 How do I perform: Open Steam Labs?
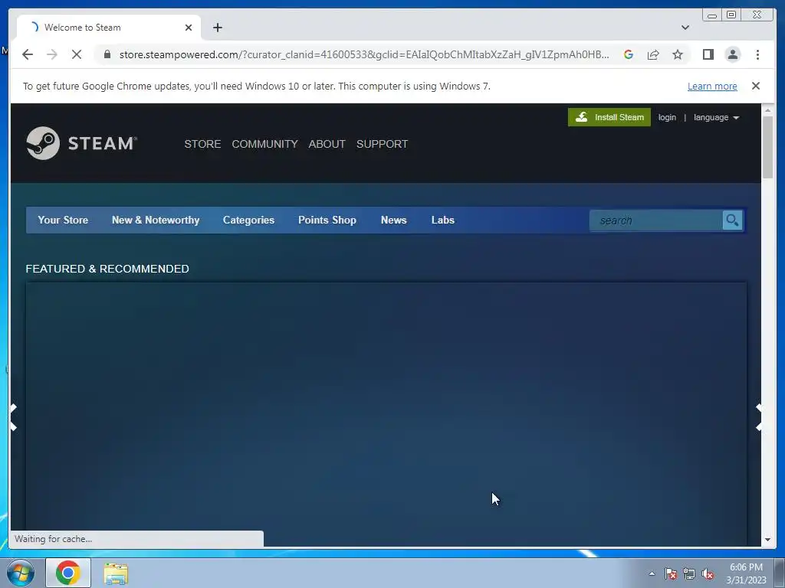point(443,220)
